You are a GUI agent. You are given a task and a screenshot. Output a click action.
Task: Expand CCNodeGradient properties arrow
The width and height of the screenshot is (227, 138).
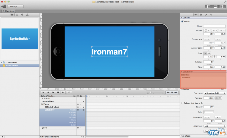(x=83, y=107)
